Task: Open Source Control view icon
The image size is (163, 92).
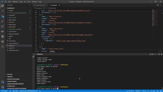Action: pyautogui.click(x=3, y=16)
